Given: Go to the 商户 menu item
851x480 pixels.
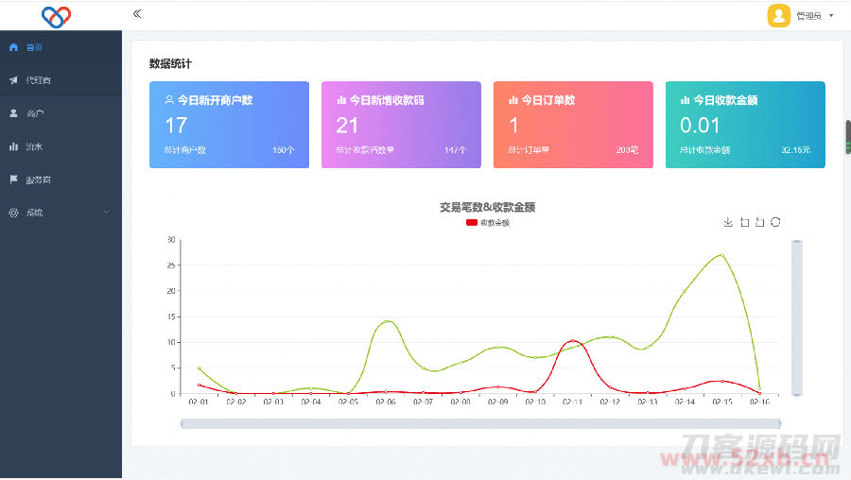Looking at the screenshot, I should [x=35, y=113].
